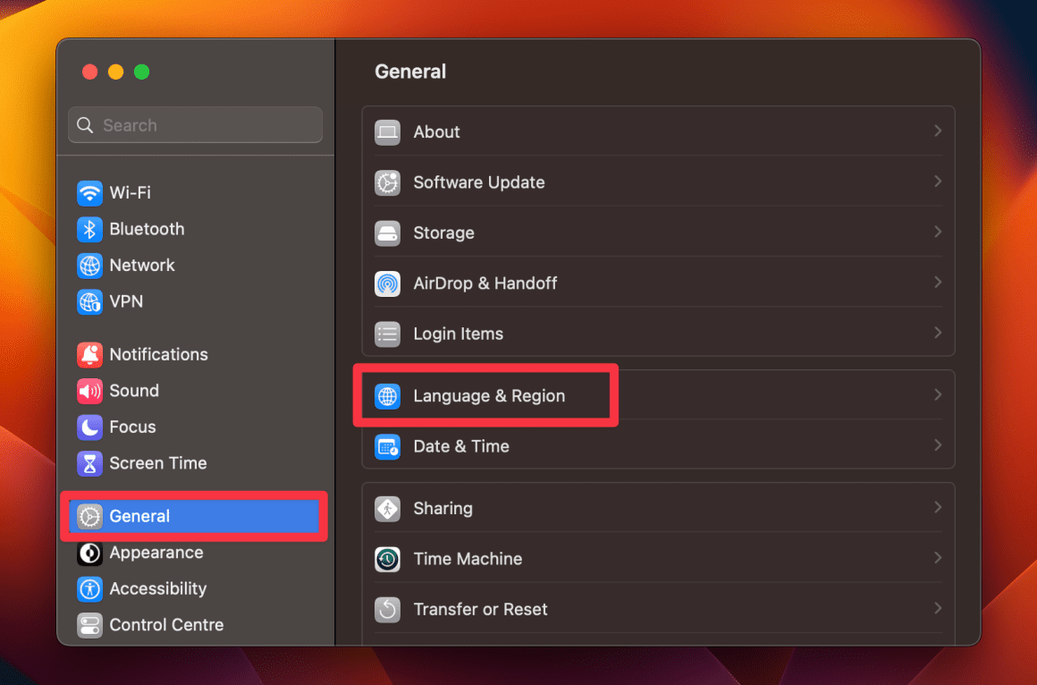Open Network settings via its globe icon

click(89, 265)
